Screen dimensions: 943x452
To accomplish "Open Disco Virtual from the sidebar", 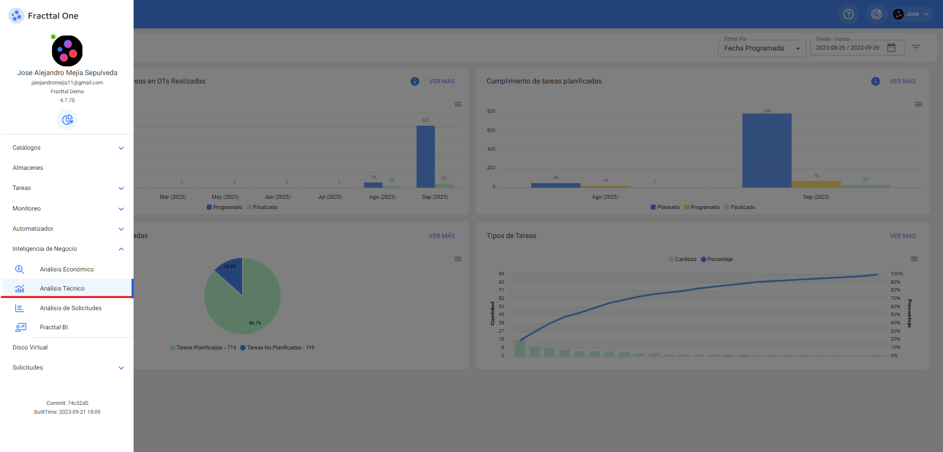I will (30, 347).
